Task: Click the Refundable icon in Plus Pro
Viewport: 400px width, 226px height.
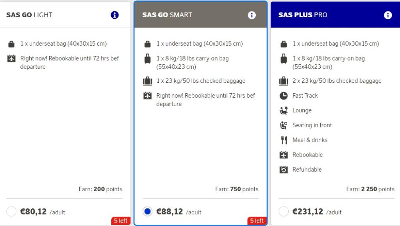Action: click(x=284, y=170)
